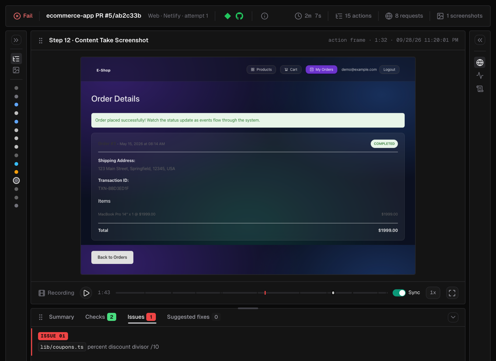Image resolution: width=496 pixels, height=361 pixels.
Task: Click the Products nav button in screenshot
Action: click(261, 70)
